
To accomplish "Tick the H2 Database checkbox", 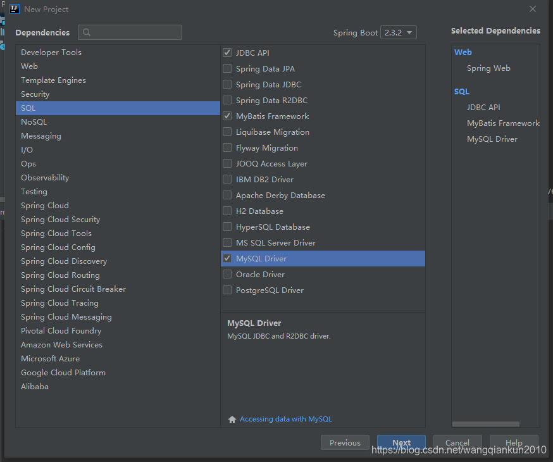I will point(227,211).
